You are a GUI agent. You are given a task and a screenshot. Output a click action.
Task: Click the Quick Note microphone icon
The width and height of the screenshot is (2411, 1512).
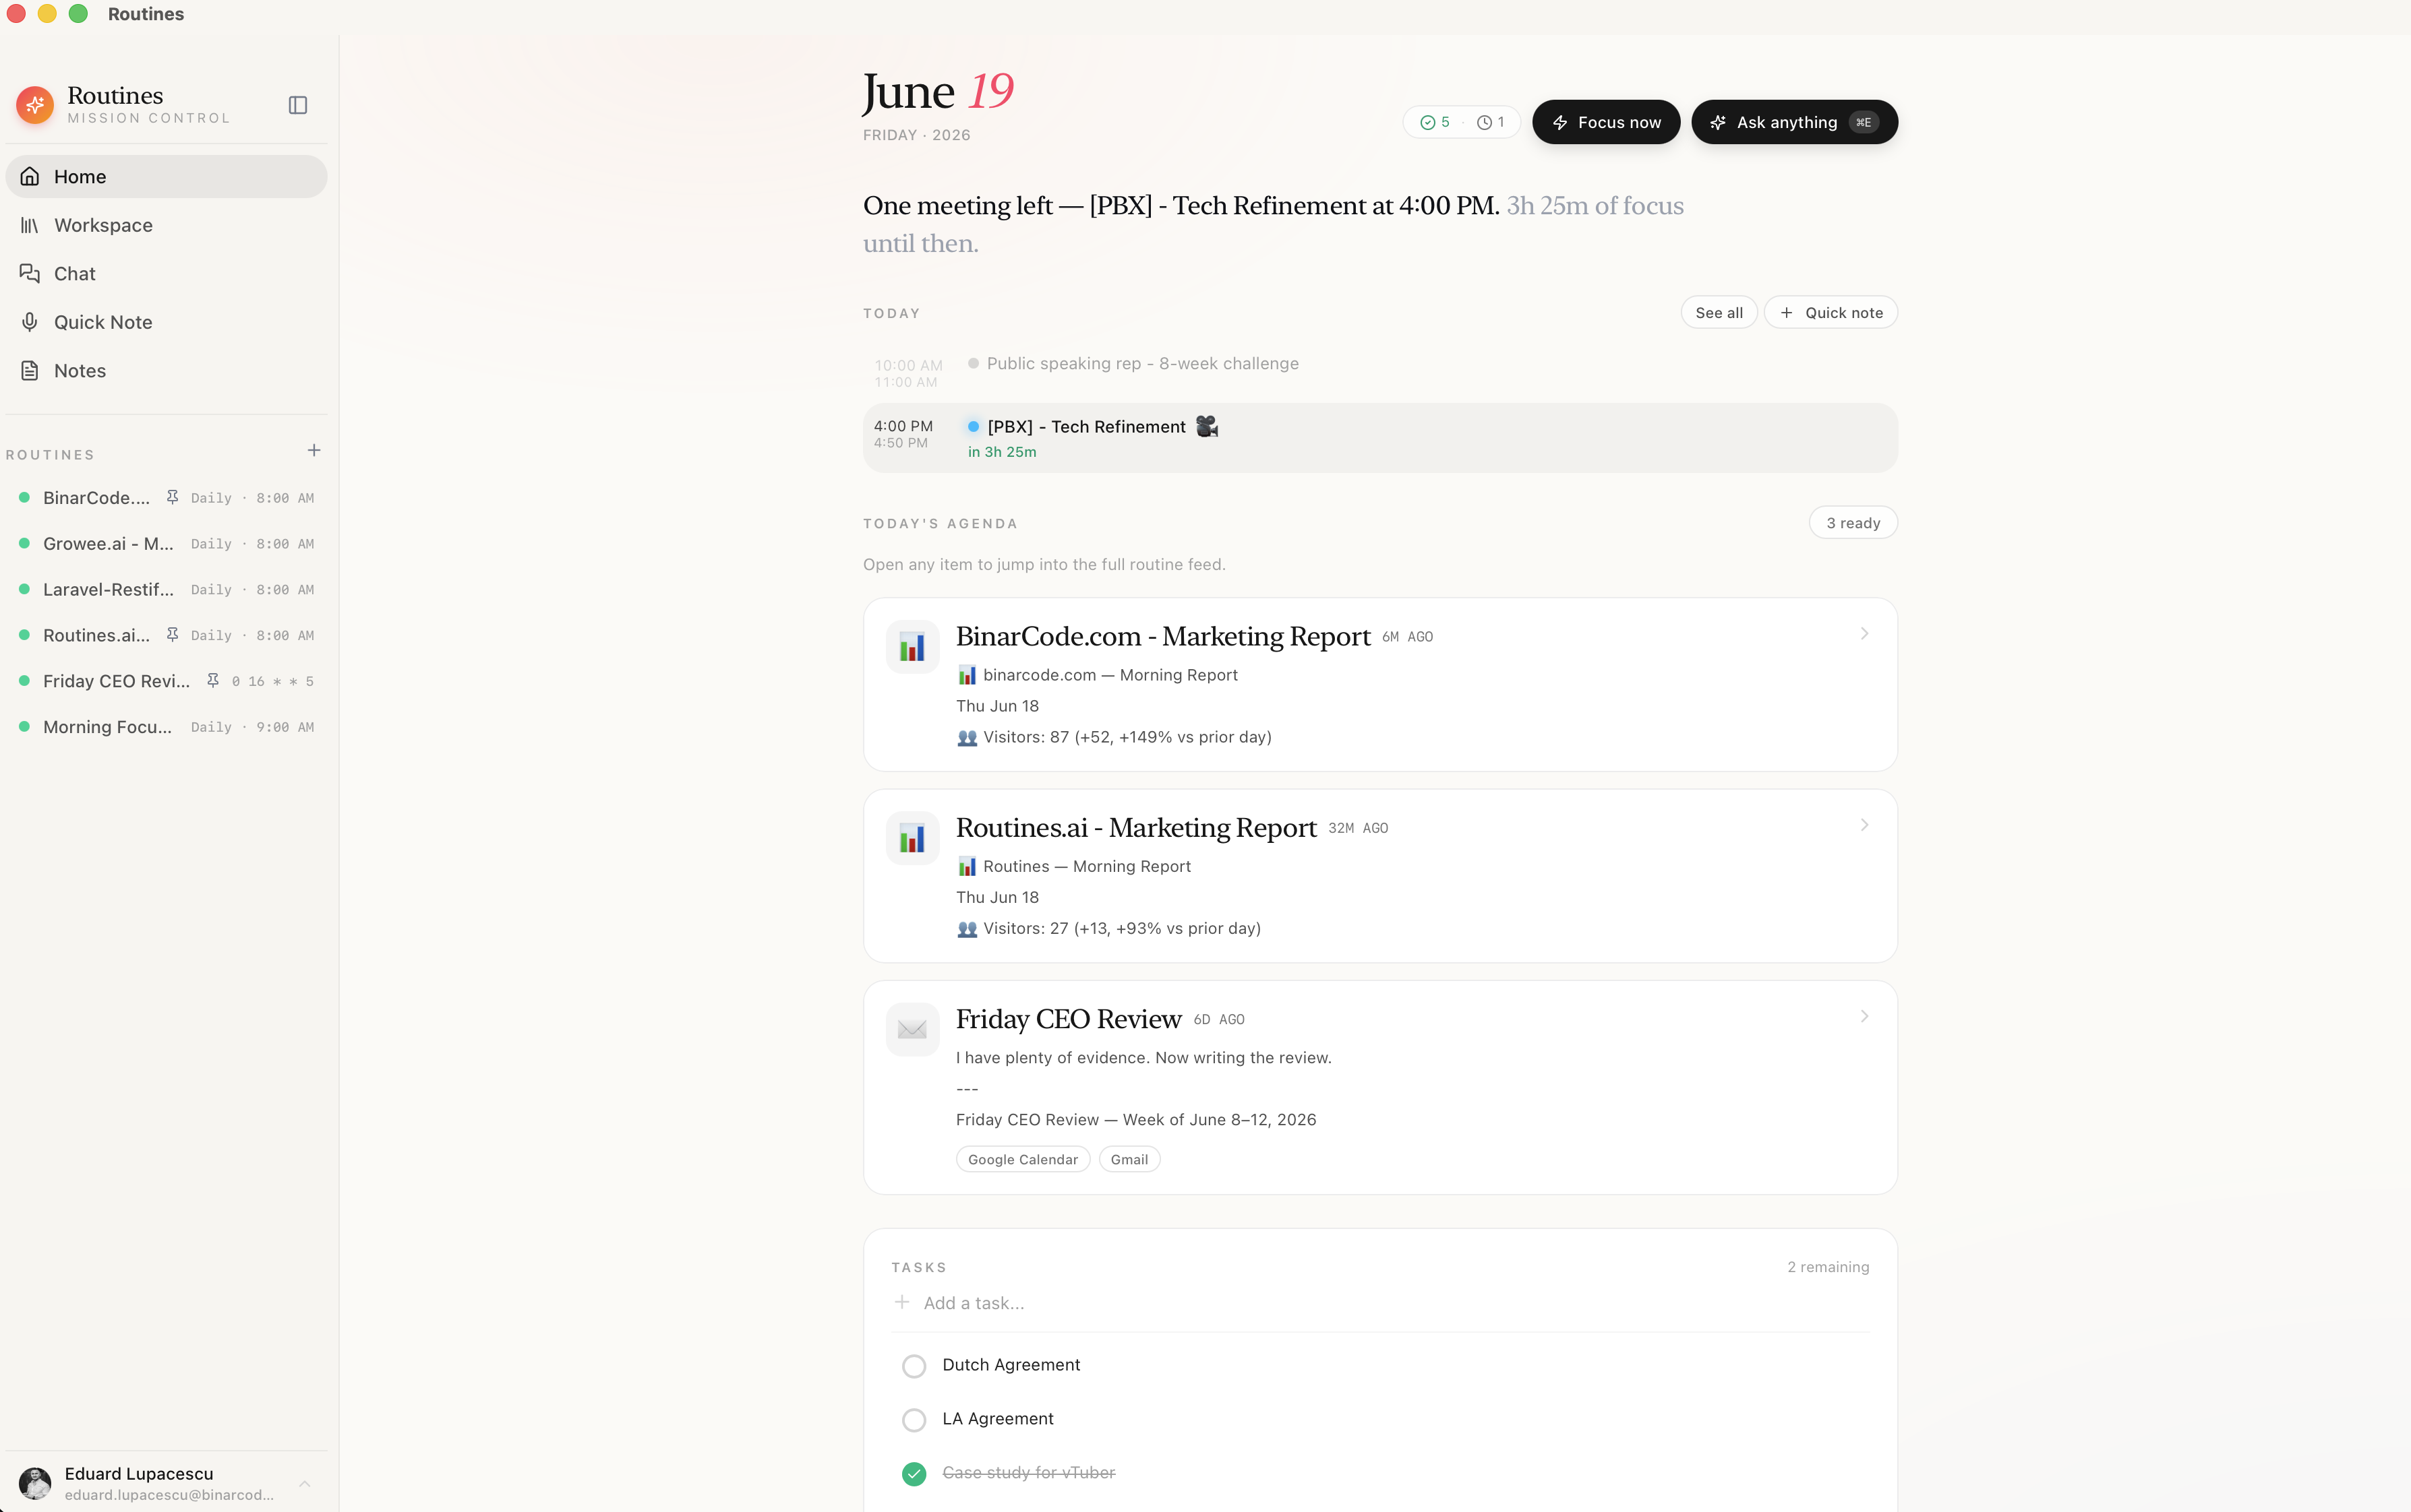click(30, 322)
